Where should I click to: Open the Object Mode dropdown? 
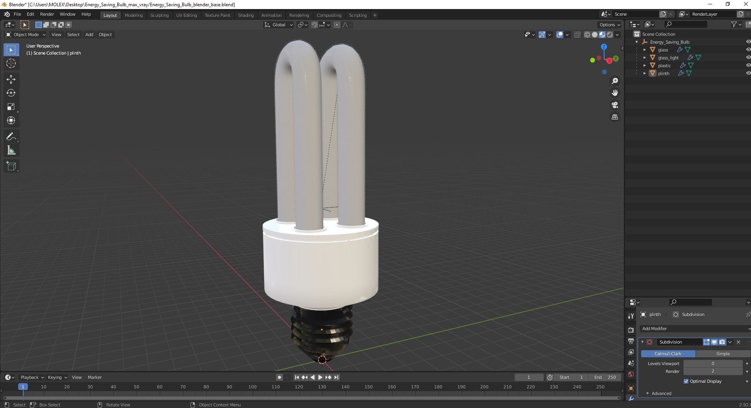(26, 35)
